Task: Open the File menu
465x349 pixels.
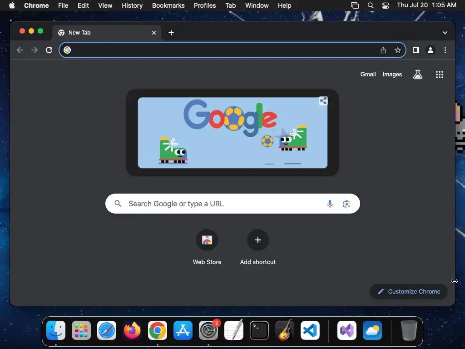Action: 63,5
